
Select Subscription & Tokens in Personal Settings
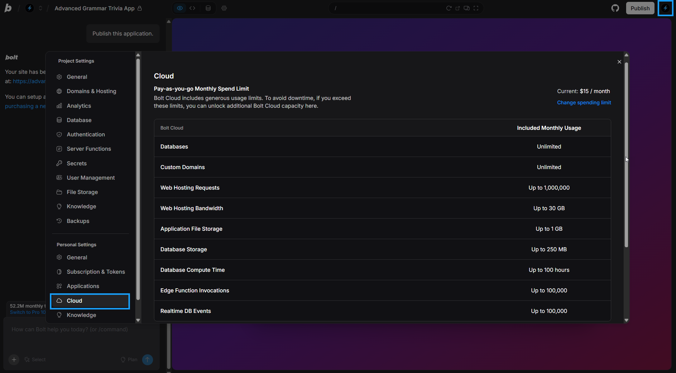click(96, 272)
